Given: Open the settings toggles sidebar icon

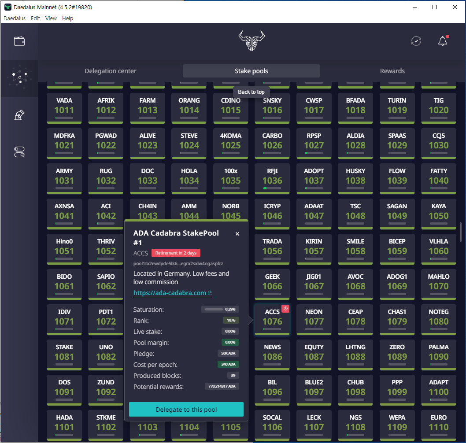Looking at the screenshot, I should pos(19,152).
